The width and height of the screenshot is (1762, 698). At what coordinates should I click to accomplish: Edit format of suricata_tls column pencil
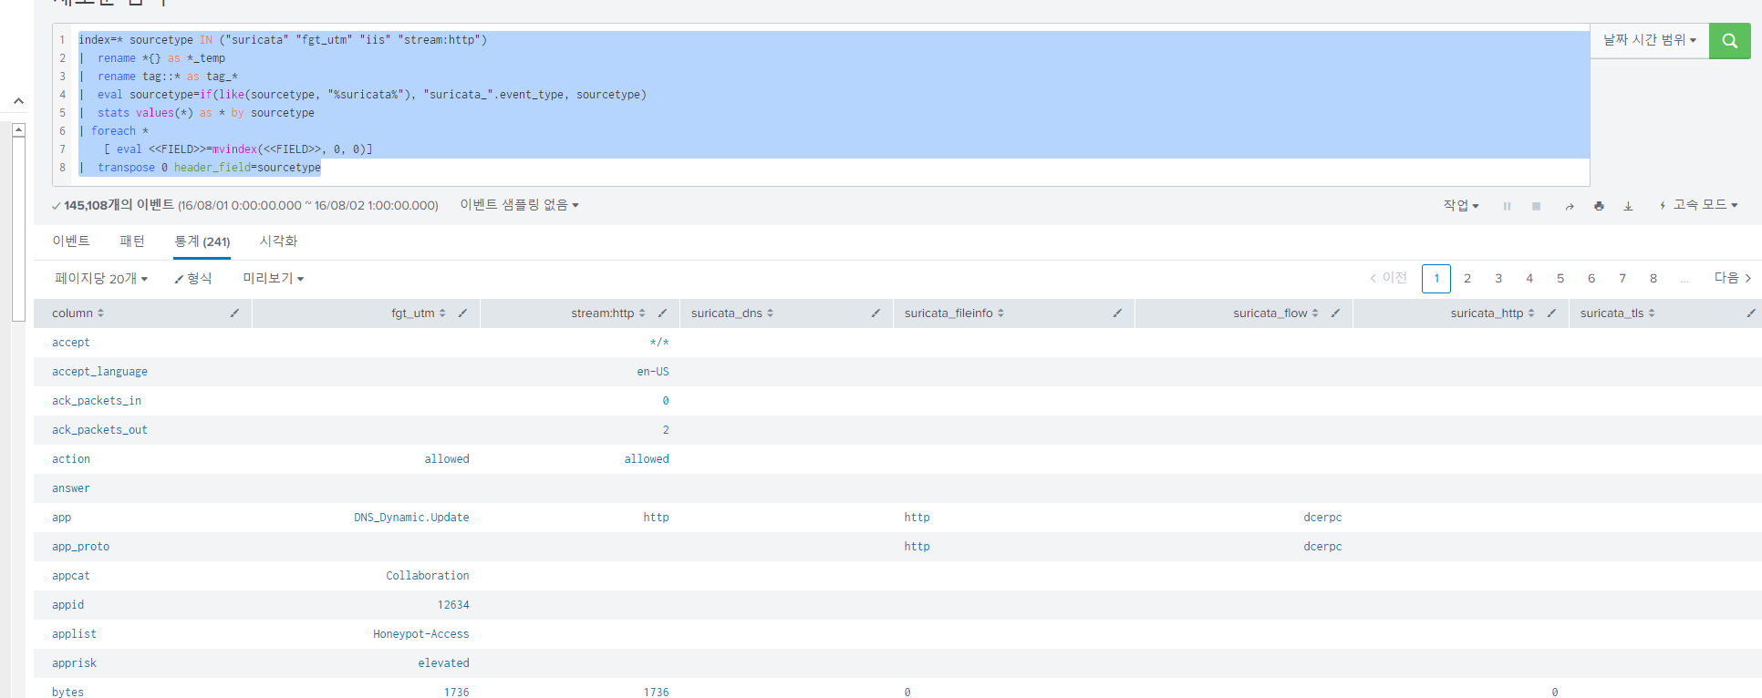pyautogui.click(x=1750, y=313)
